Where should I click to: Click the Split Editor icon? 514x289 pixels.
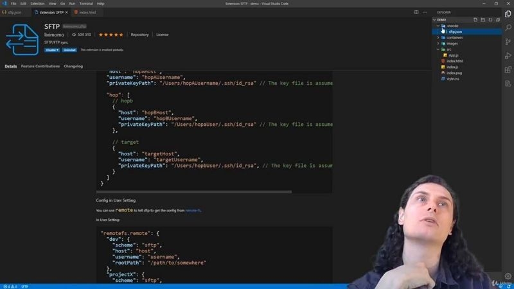point(416,12)
